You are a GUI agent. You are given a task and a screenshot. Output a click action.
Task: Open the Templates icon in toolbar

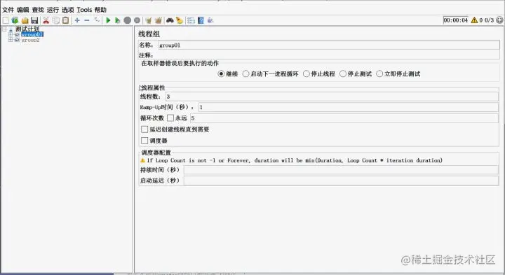(15, 20)
